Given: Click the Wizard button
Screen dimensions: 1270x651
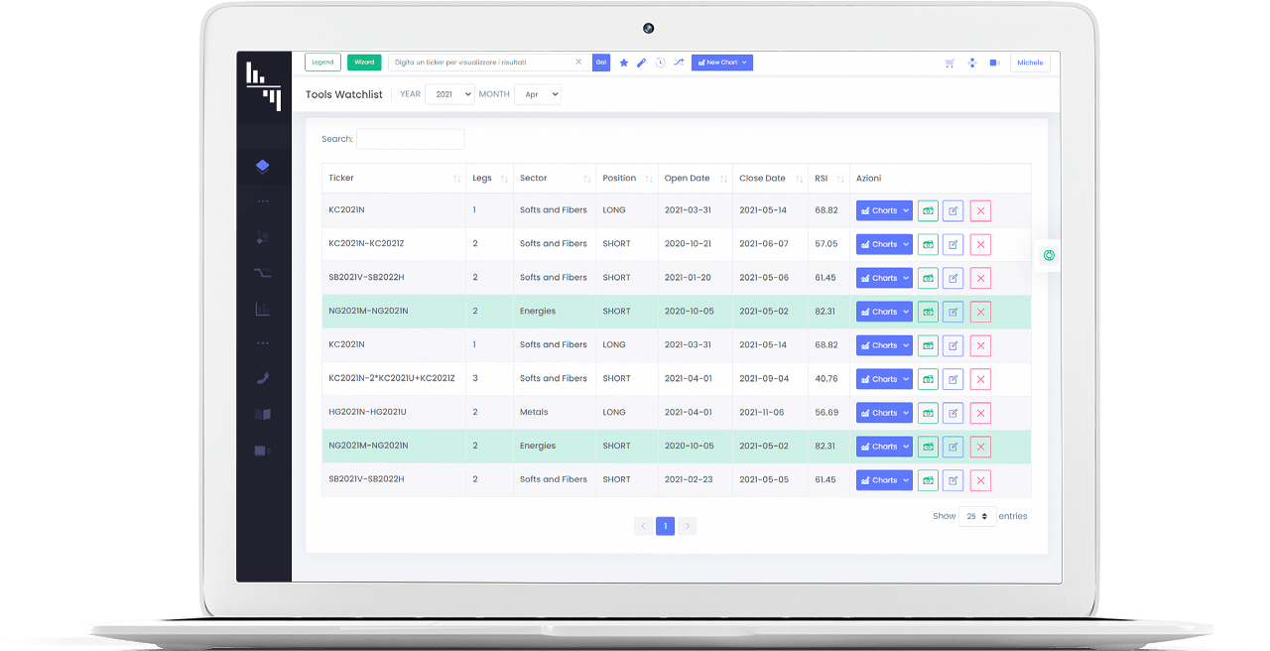Looking at the screenshot, I should pos(363,62).
